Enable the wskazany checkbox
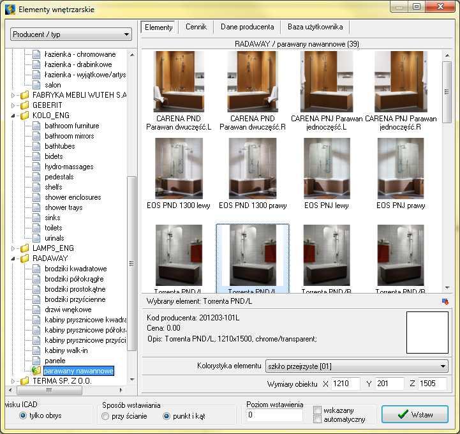This screenshot has width=460, height=434. coord(317,410)
